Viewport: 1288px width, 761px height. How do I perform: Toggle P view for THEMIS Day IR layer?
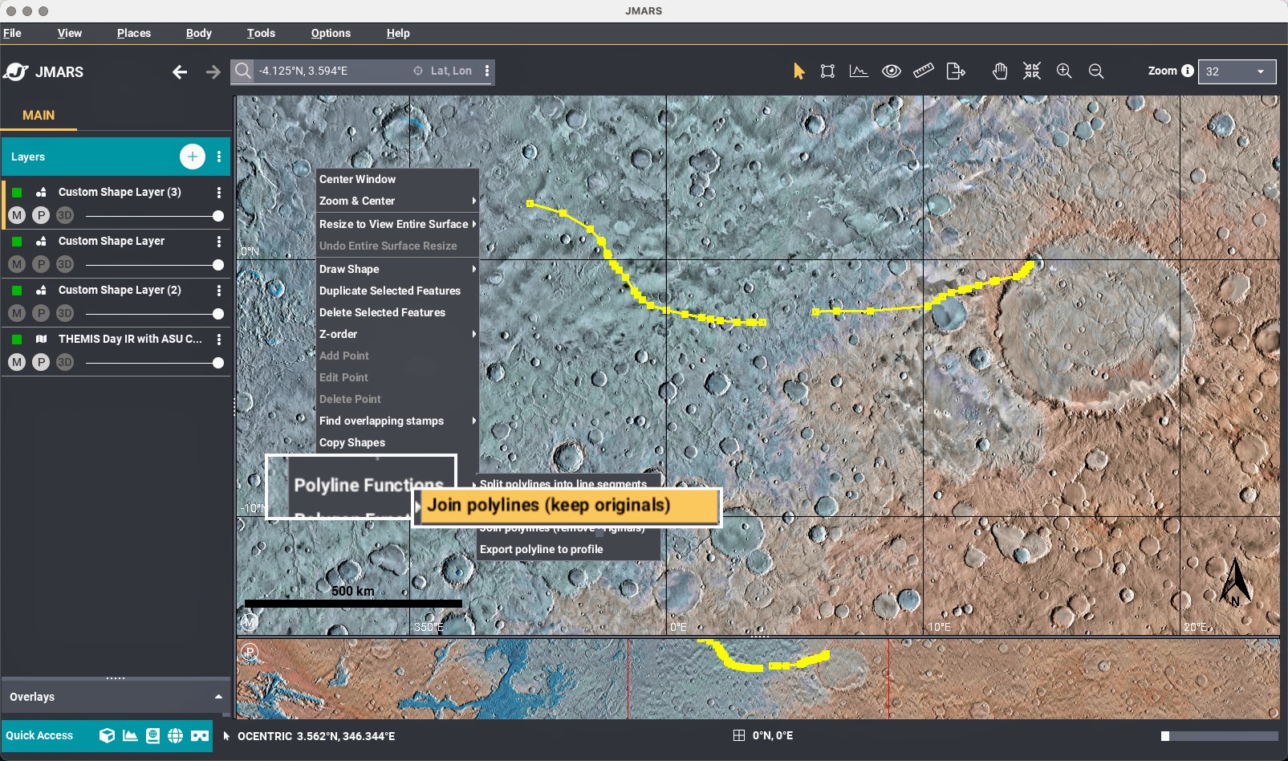(x=41, y=363)
